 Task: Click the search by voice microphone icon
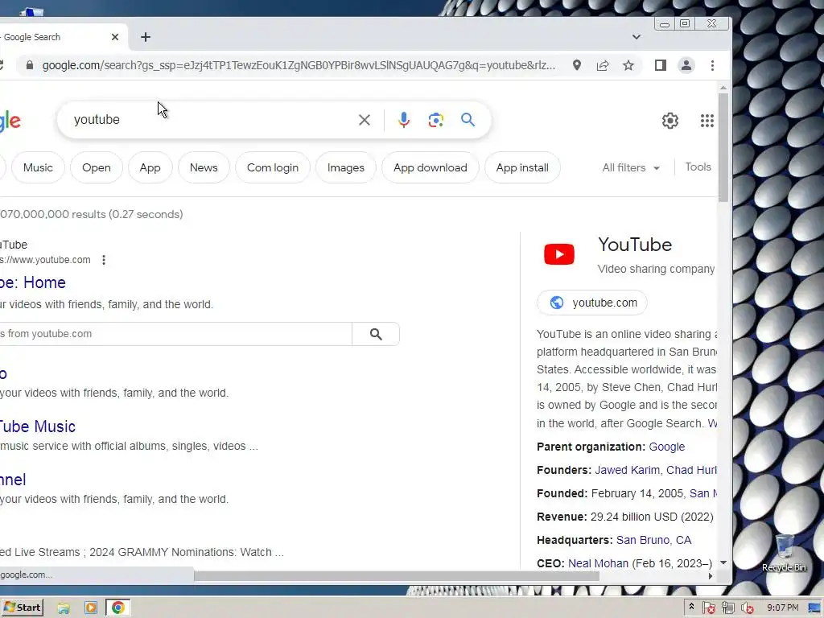[404, 120]
